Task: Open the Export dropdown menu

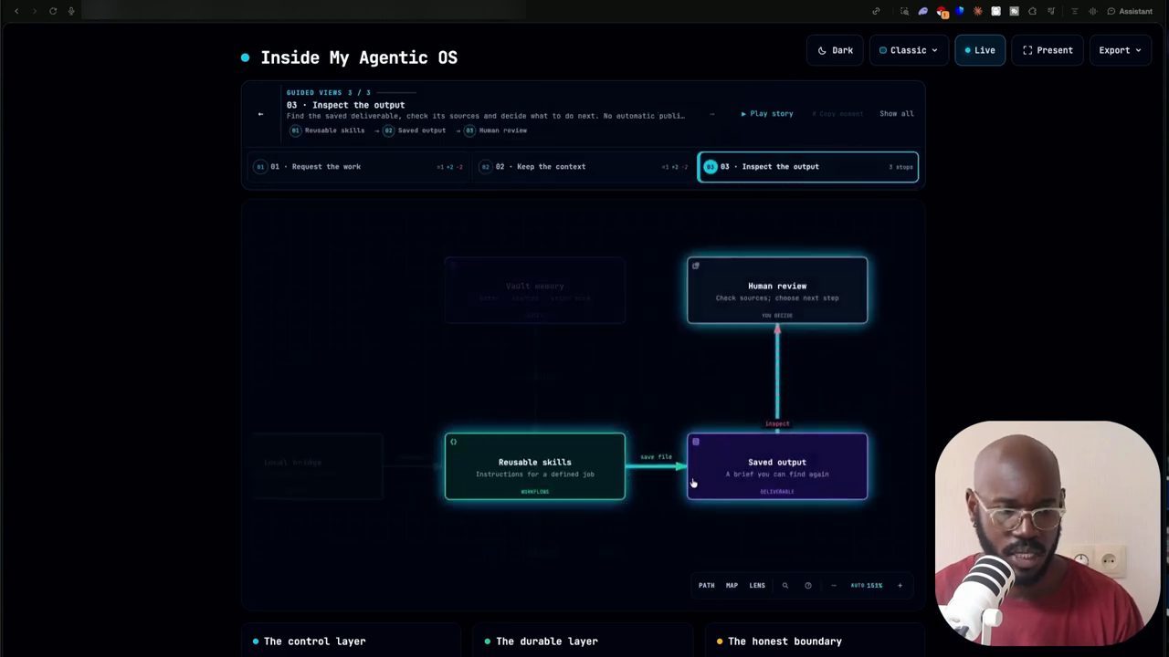Action: (1120, 50)
